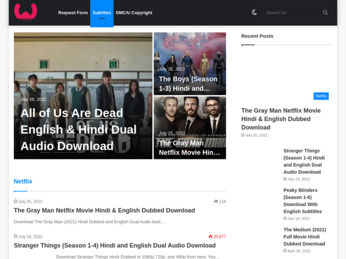346x259 pixels.
Task: Click the Gray Man excerpt text
Action: [x=89, y=222]
